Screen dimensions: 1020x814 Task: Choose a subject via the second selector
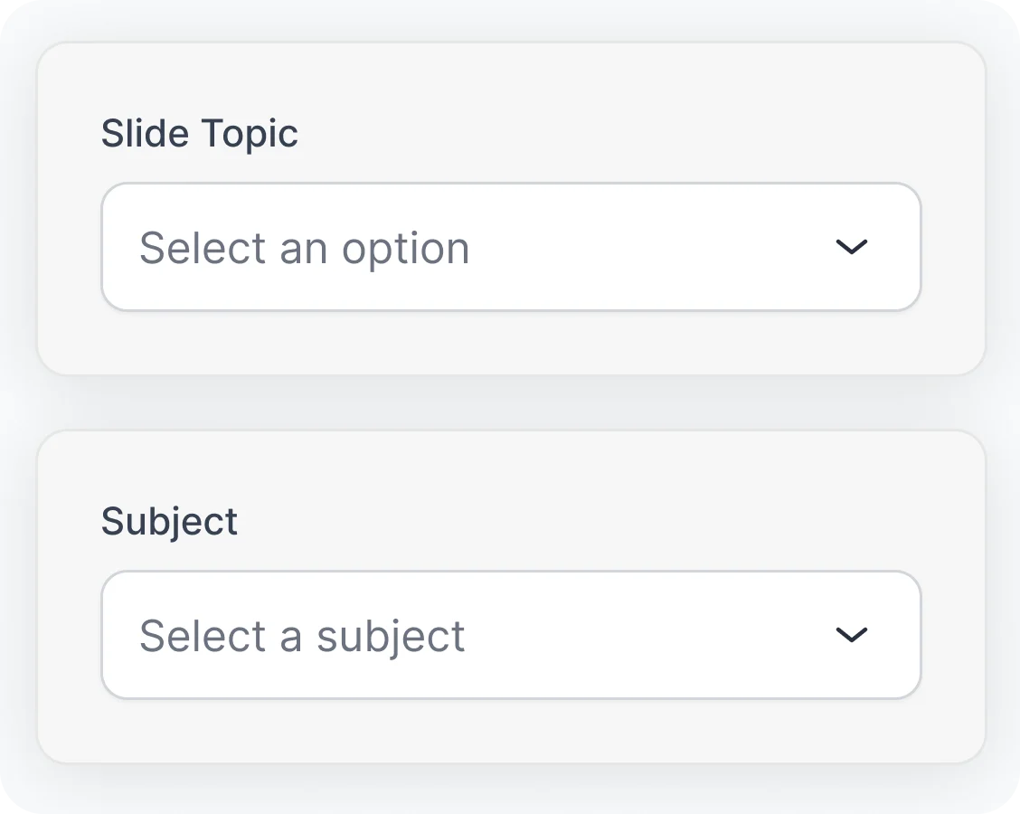(511, 635)
